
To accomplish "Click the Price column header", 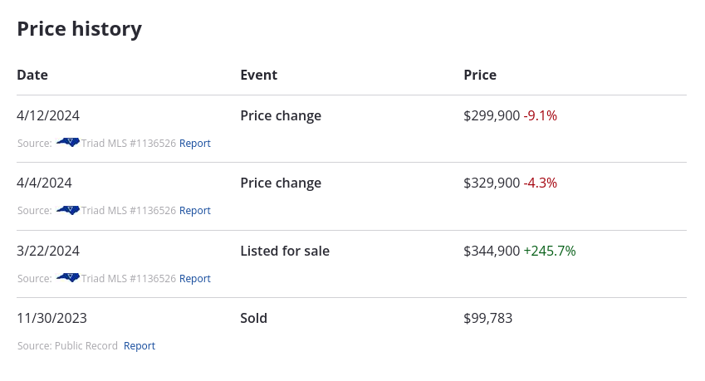I will click(480, 75).
